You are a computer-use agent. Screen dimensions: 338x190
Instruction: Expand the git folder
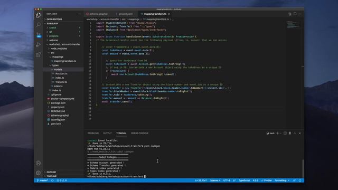[51, 32]
